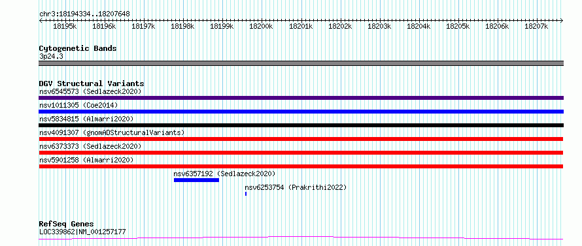Select the red nsv4091307 variant bar
This screenshot has height=246, width=582.
[x=301, y=139]
